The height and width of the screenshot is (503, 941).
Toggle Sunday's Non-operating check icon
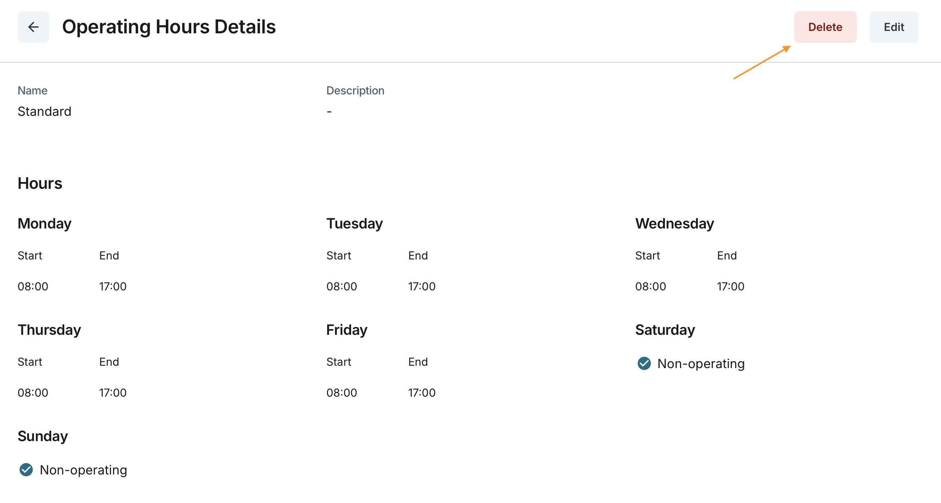coord(26,470)
